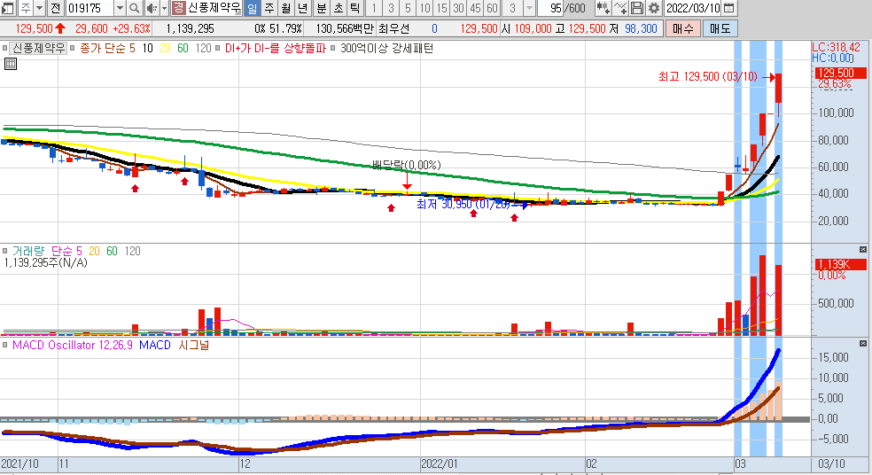
Task: Click the 매수 buy button
Action: (682, 28)
